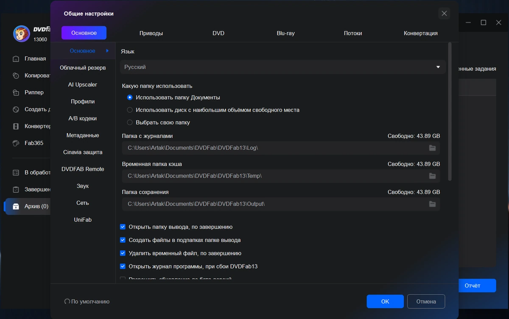Viewport: 509px width, 319px height.
Task: Select Использовать папку Документы radio option
Action: (130, 98)
